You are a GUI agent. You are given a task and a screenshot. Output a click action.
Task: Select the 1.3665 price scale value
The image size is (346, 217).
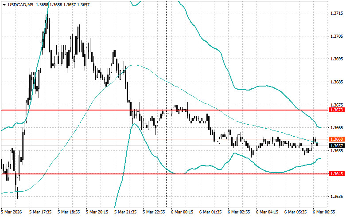[337, 128]
